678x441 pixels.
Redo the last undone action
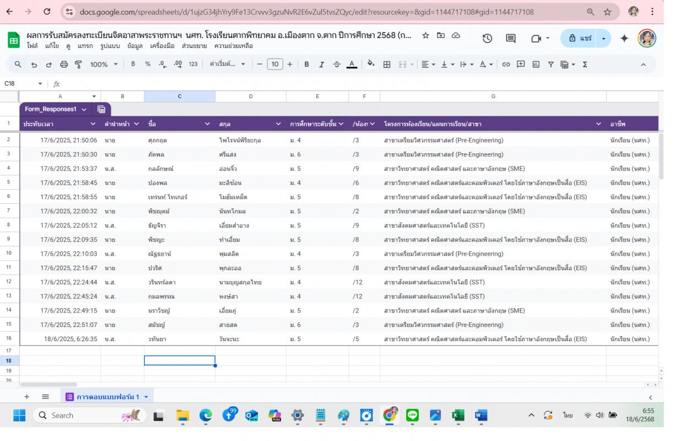tap(49, 64)
